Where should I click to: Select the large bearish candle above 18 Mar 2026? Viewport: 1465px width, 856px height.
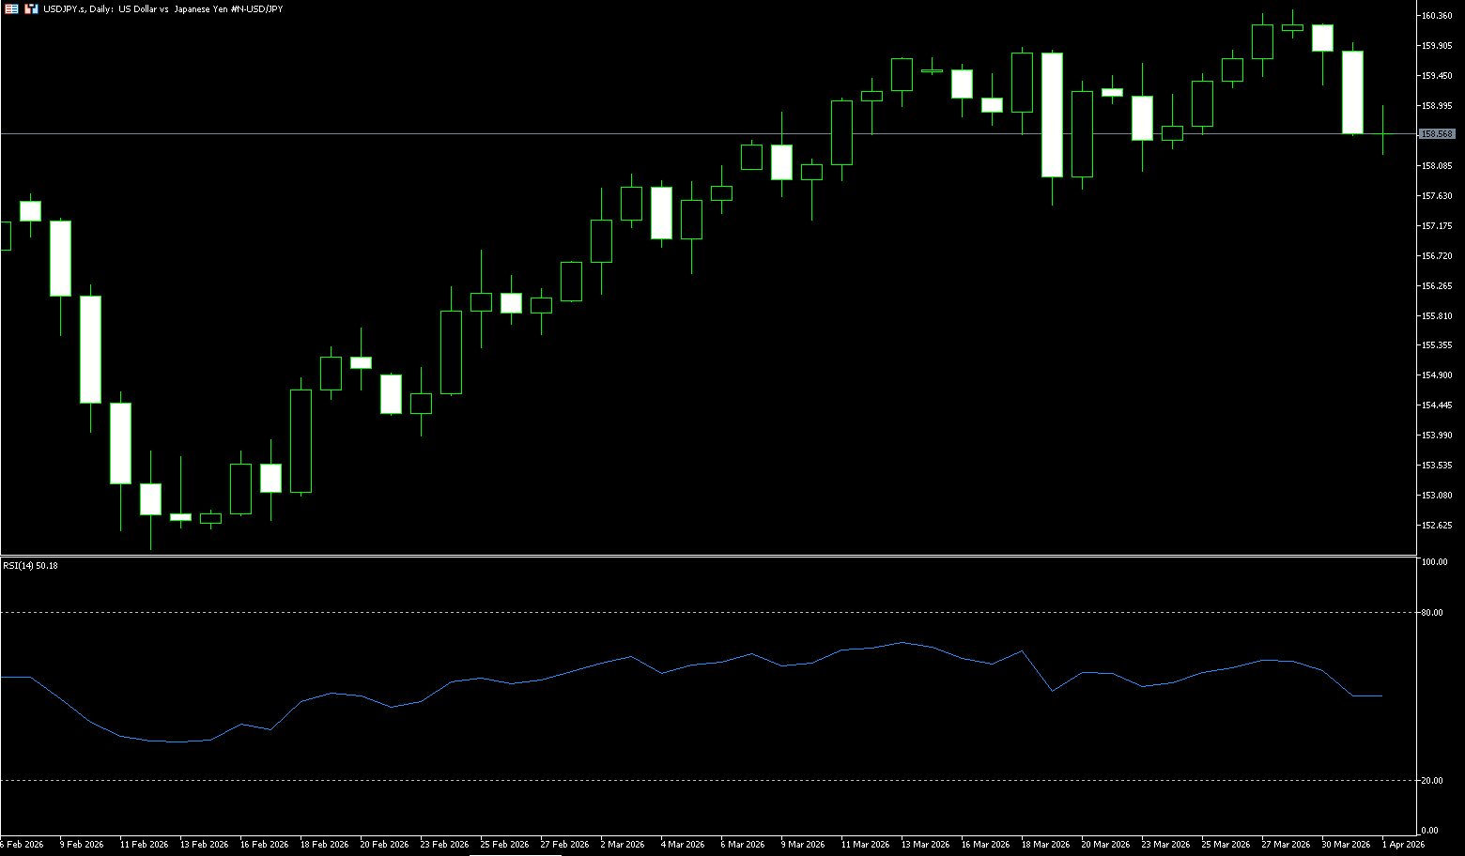(x=1052, y=115)
